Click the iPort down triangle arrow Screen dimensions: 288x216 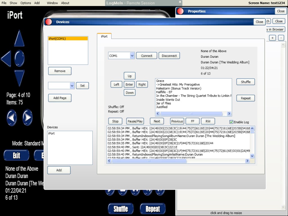point(19,78)
